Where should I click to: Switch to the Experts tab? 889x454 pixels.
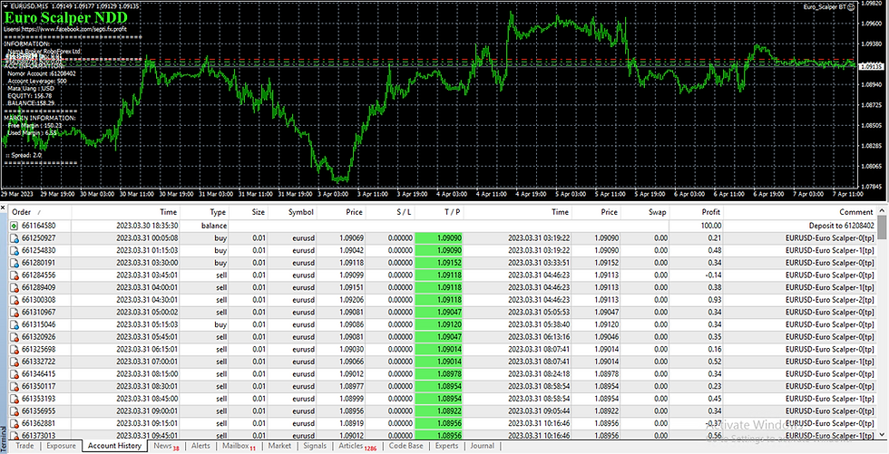click(446, 446)
